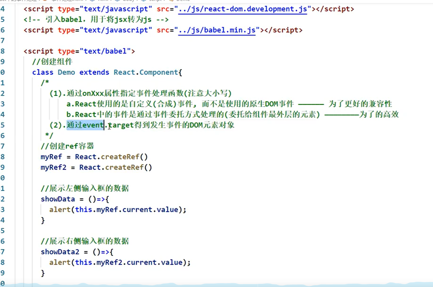Viewport: 433px width, 287px height.
Task: Click the '(1).通过onXxx属性指定事件处理函数' comment line
Action: pos(141,93)
